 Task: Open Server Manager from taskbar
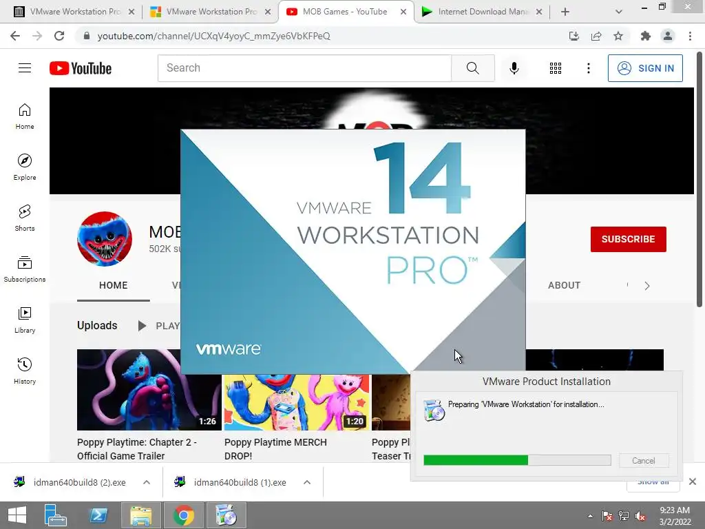pyautogui.click(x=55, y=515)
